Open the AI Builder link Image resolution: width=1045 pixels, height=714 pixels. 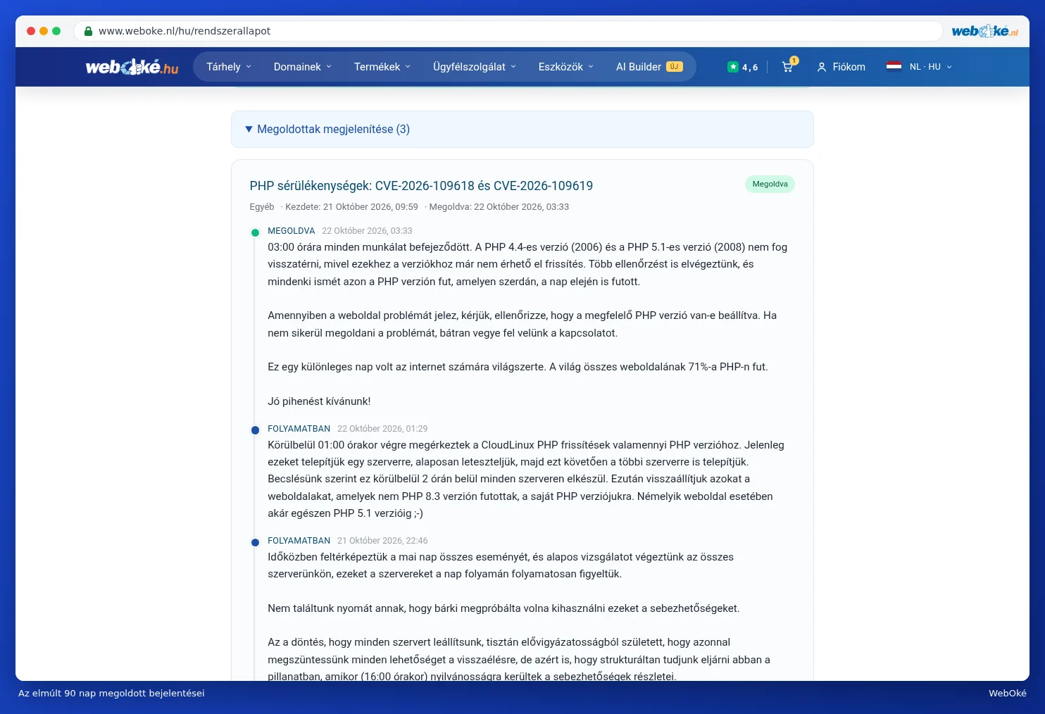pos(649,67)
